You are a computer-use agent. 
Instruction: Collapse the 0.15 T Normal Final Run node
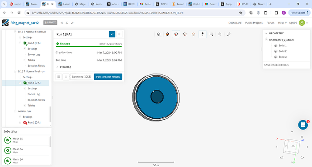point(15,32)
